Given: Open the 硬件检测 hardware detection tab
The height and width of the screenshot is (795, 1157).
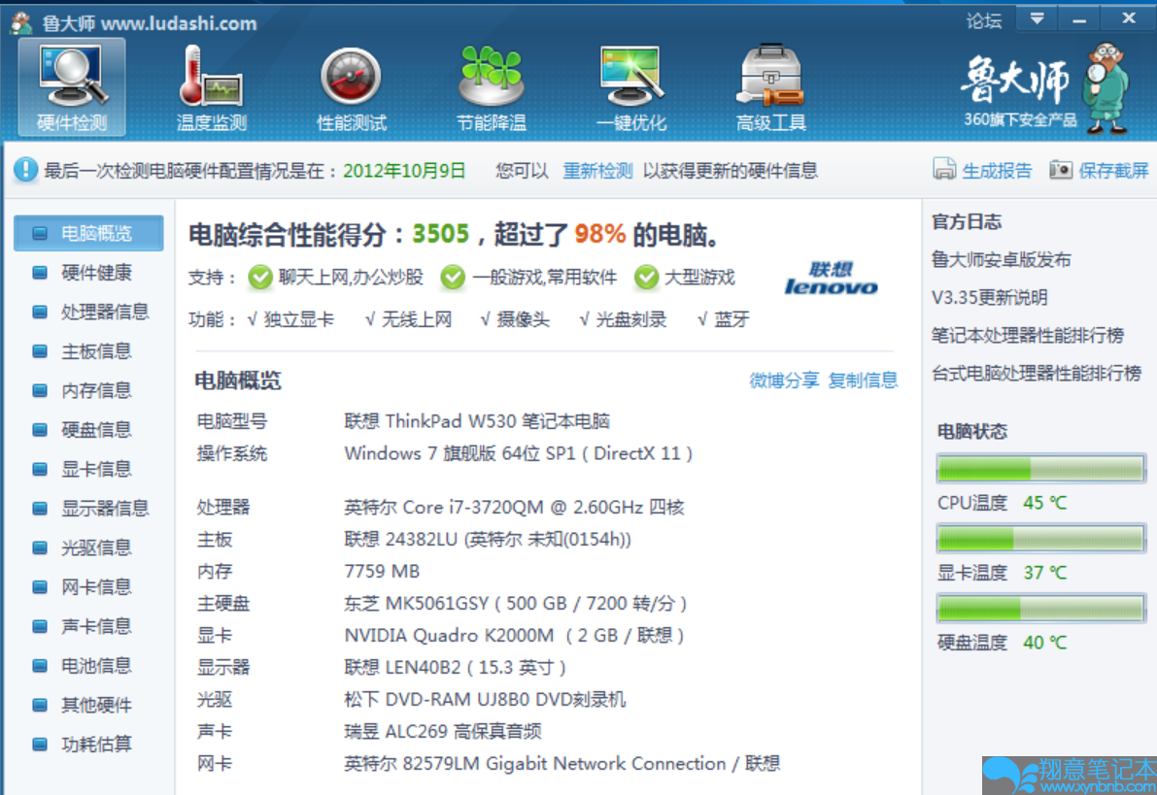Looking at the screenshot, I should 72,87.
